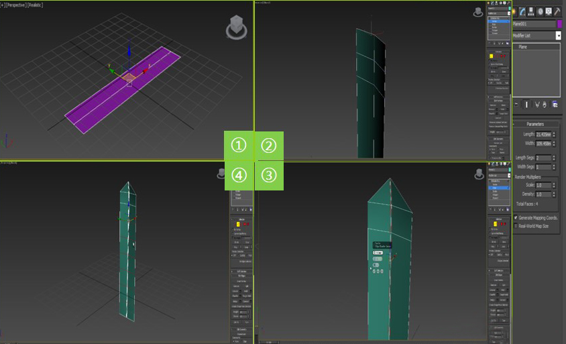The image size is (566, 344).
Task: Toggle Show End Result below Plane stack
Action: tap(526, 105)
